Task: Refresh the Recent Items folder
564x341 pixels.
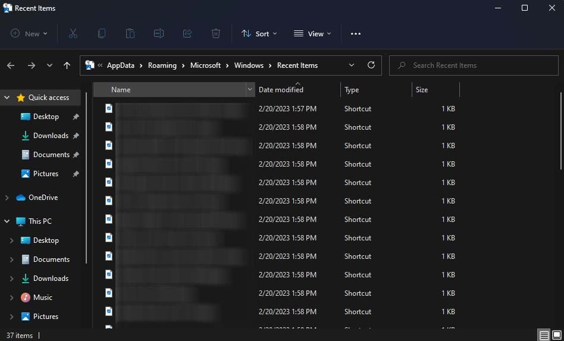Action: 371,65
